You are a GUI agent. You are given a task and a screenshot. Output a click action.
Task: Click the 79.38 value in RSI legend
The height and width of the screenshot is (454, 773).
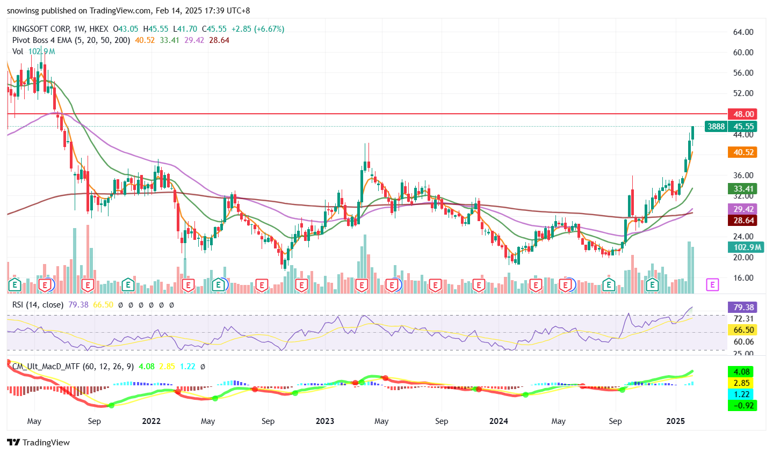[x=78, y=305]
